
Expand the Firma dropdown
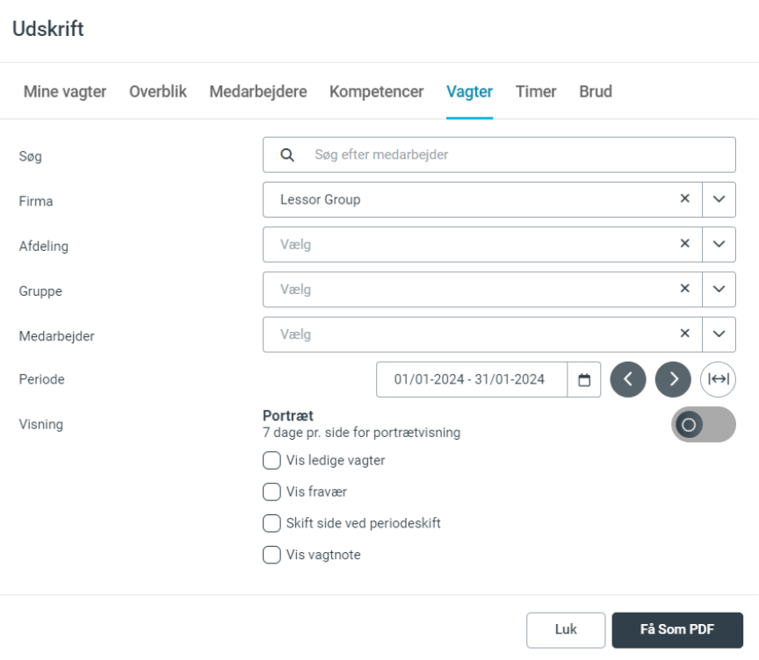(719, 199)
